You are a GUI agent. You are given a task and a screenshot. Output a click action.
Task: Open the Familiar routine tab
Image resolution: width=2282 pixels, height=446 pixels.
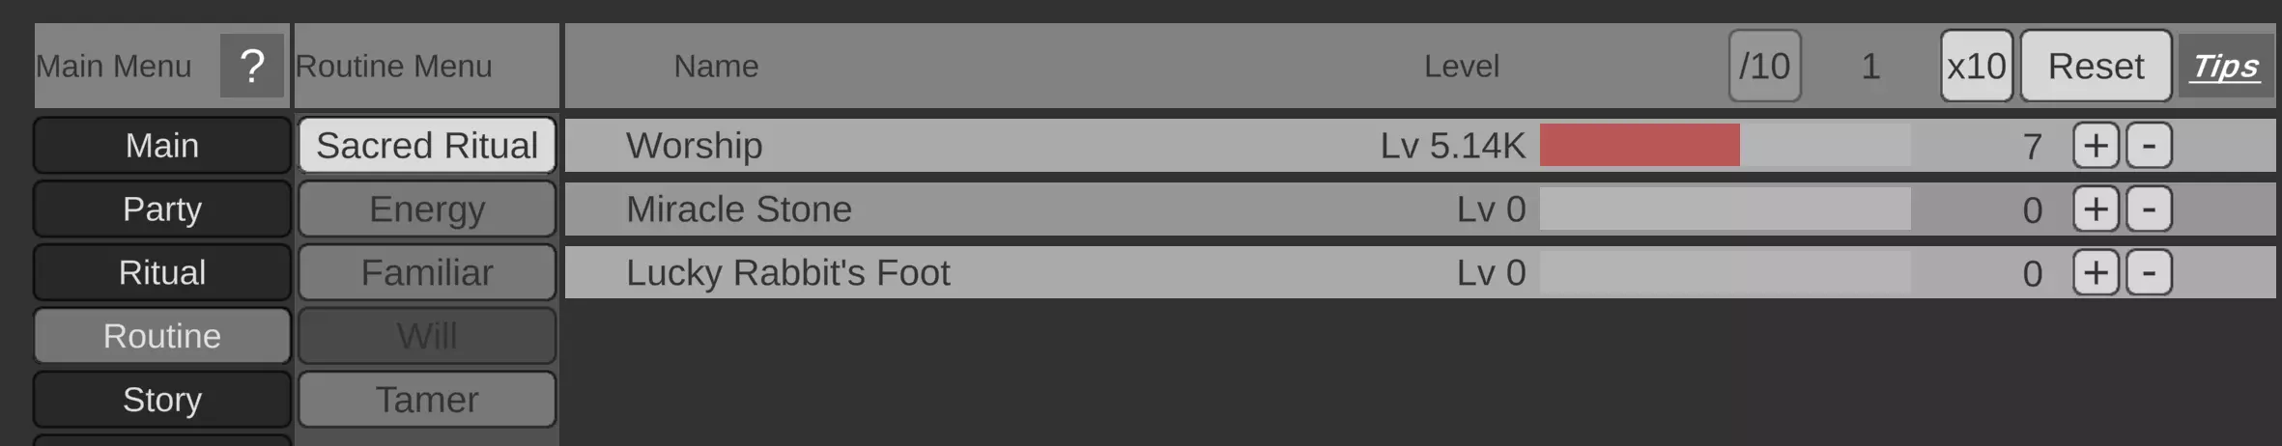click(427, 273)
